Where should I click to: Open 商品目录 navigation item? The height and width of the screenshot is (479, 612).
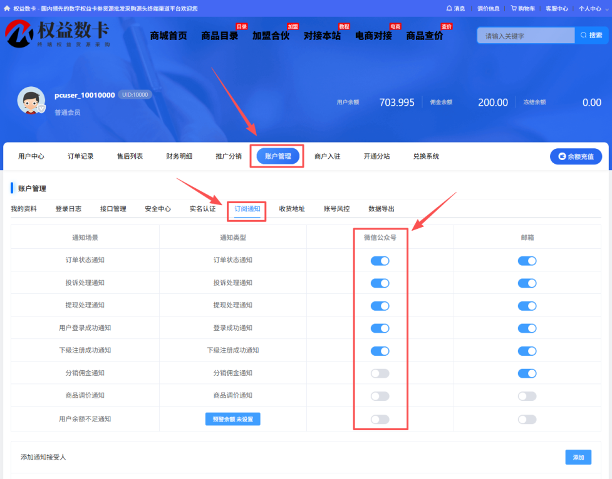click(219, 36)
